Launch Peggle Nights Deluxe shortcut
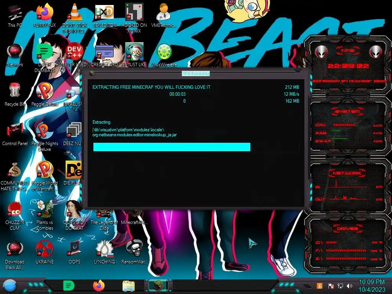The image size is (392, 294). tap(44, 131)
